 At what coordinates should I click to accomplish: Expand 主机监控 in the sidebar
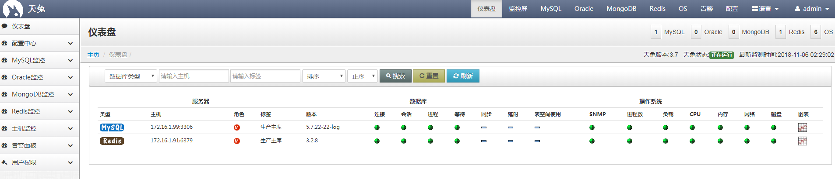pyautogui.click(x=39, y=128)
